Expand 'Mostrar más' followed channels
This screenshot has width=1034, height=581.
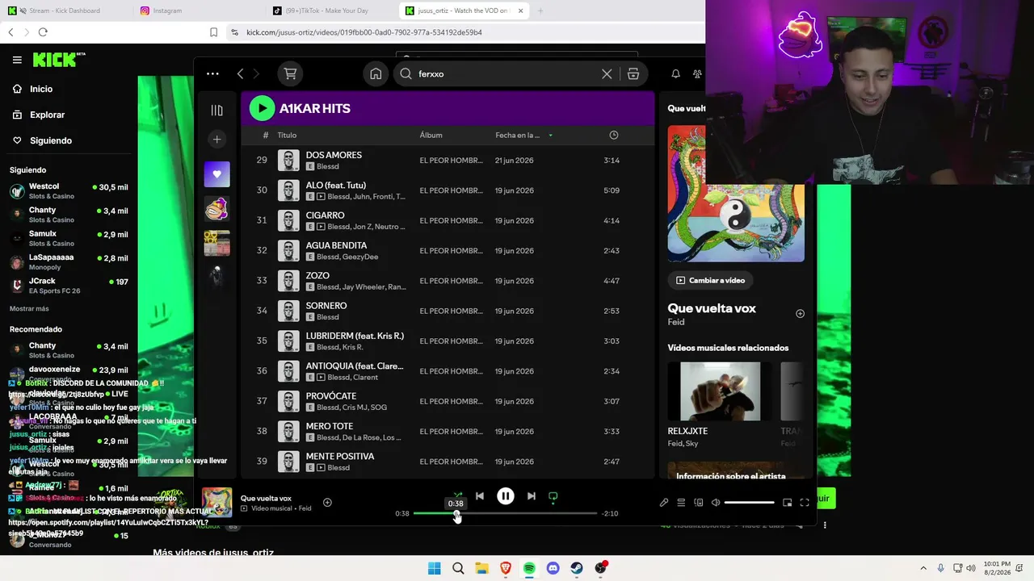coord(29,309)
